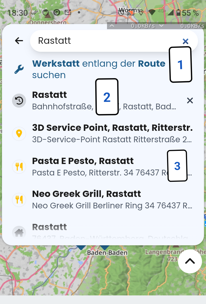
Task: Choose Pasta E Pesto, Rastatt result
Action: (112, 167)
